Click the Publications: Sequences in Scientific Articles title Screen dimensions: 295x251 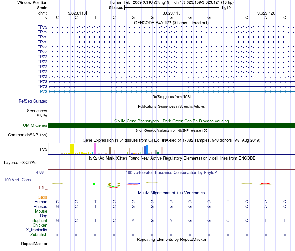(171, 106)
